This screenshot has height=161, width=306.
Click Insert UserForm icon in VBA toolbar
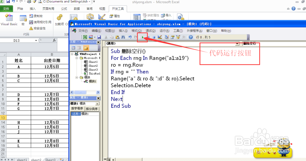[91, 37]
